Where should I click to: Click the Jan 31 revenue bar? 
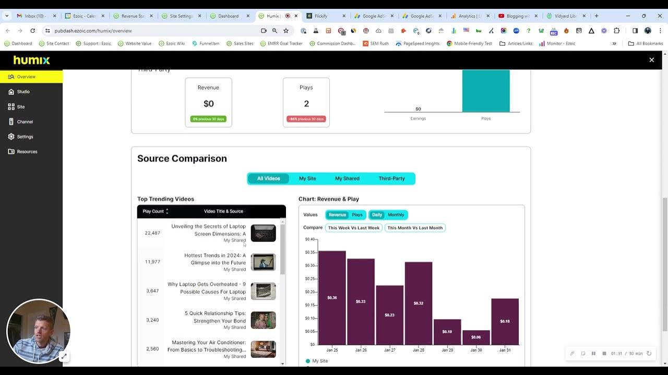pyautogui.click(x=505, y=322)
